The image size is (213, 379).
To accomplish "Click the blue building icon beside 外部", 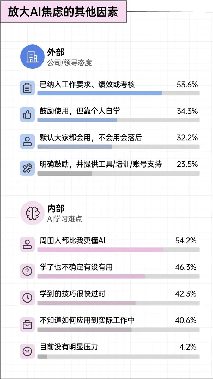I will pyautogui.click(x=32, y=56).
